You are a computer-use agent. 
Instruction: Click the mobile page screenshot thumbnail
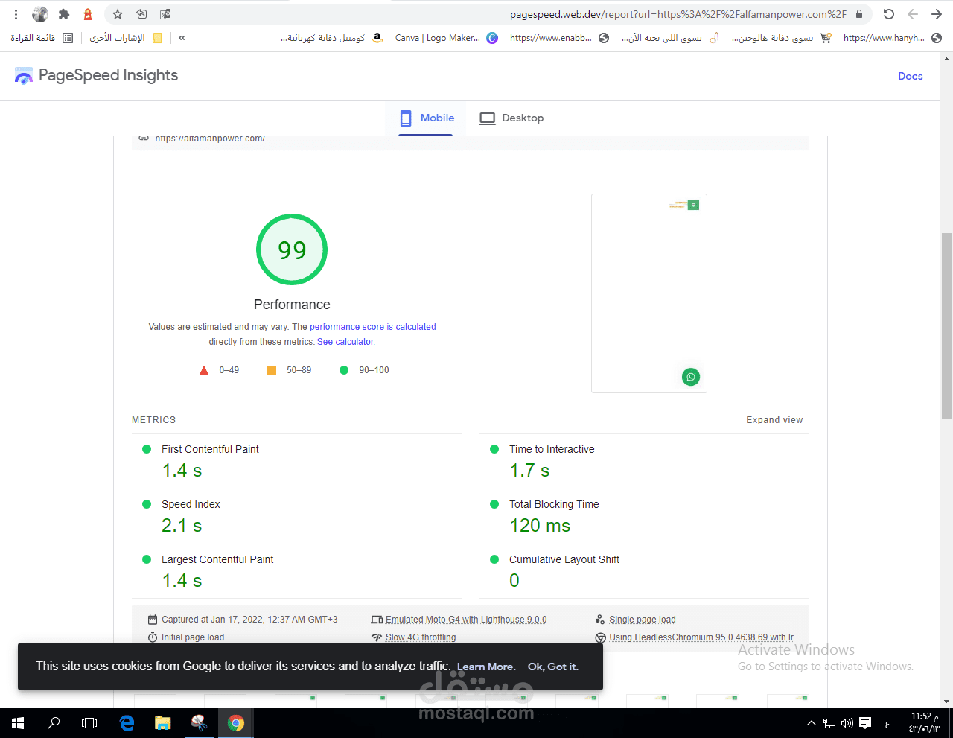click(x=649, y=293)
